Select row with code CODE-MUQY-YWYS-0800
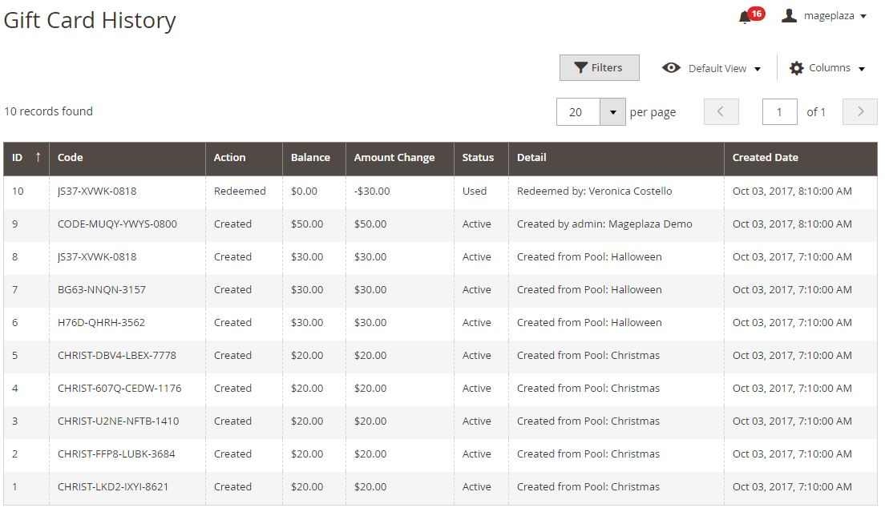This screenshot has width=885, height=512. (x=117, y=224)
